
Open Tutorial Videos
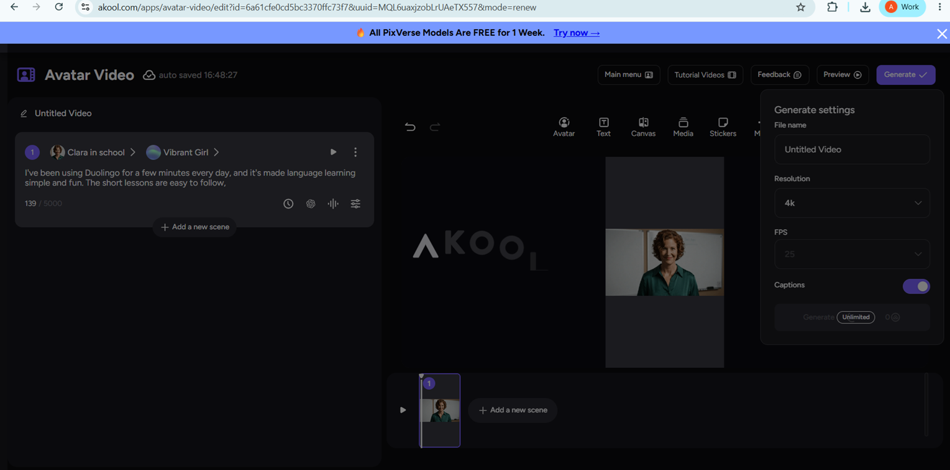(705, 75)
